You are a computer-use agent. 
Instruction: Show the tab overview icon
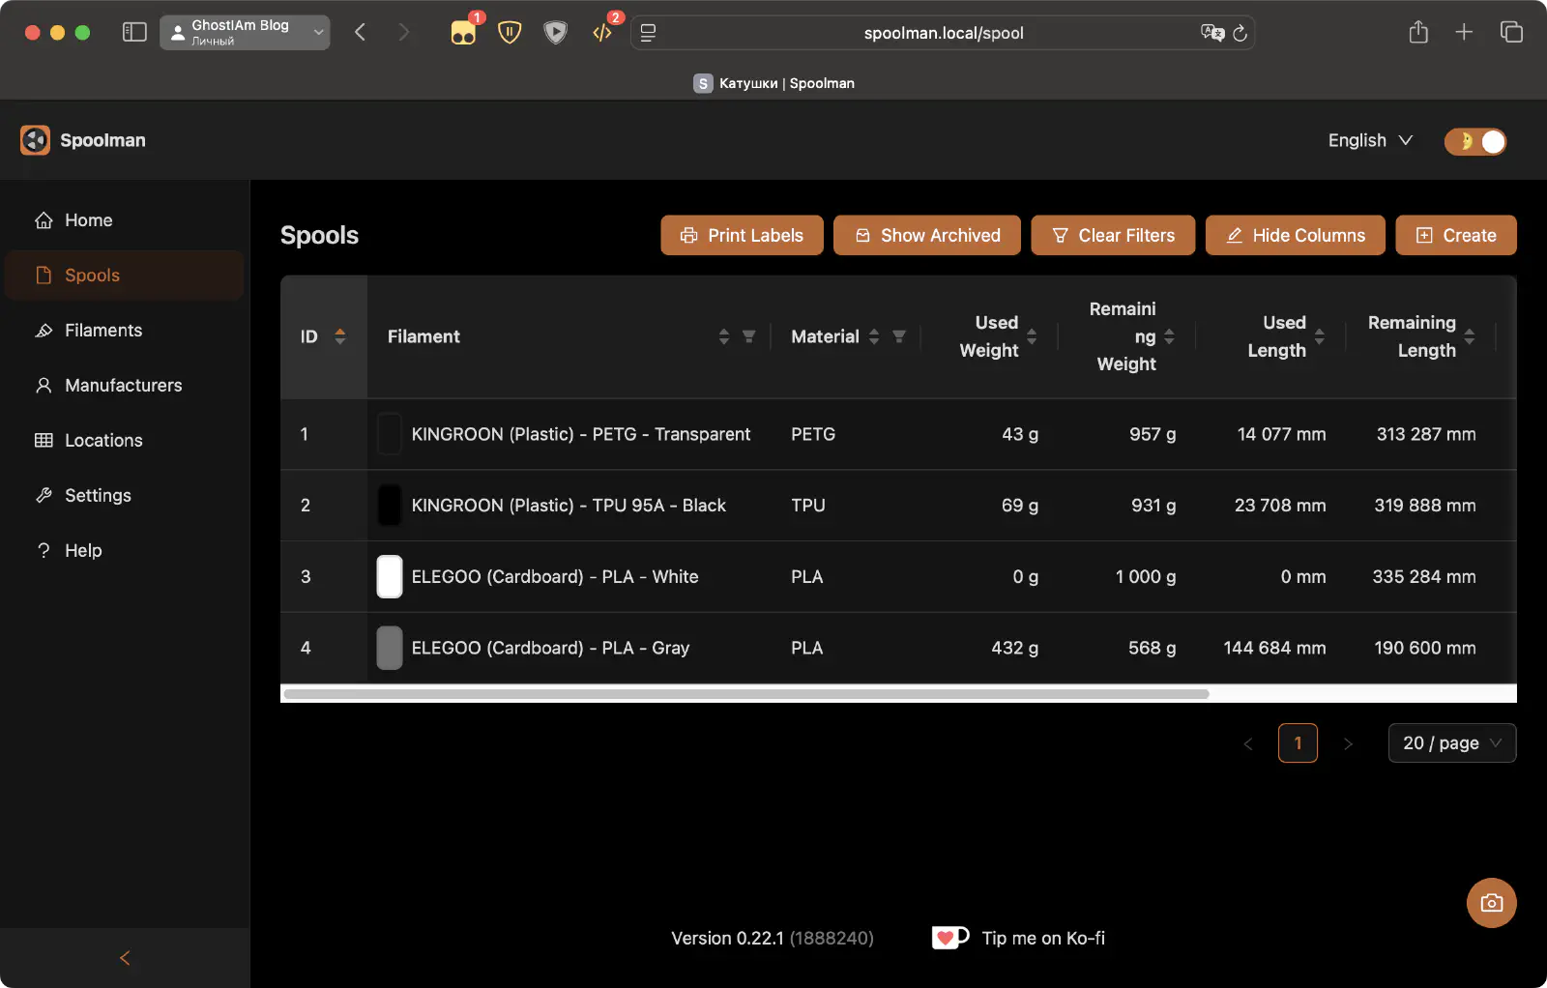pos(1511,32)
